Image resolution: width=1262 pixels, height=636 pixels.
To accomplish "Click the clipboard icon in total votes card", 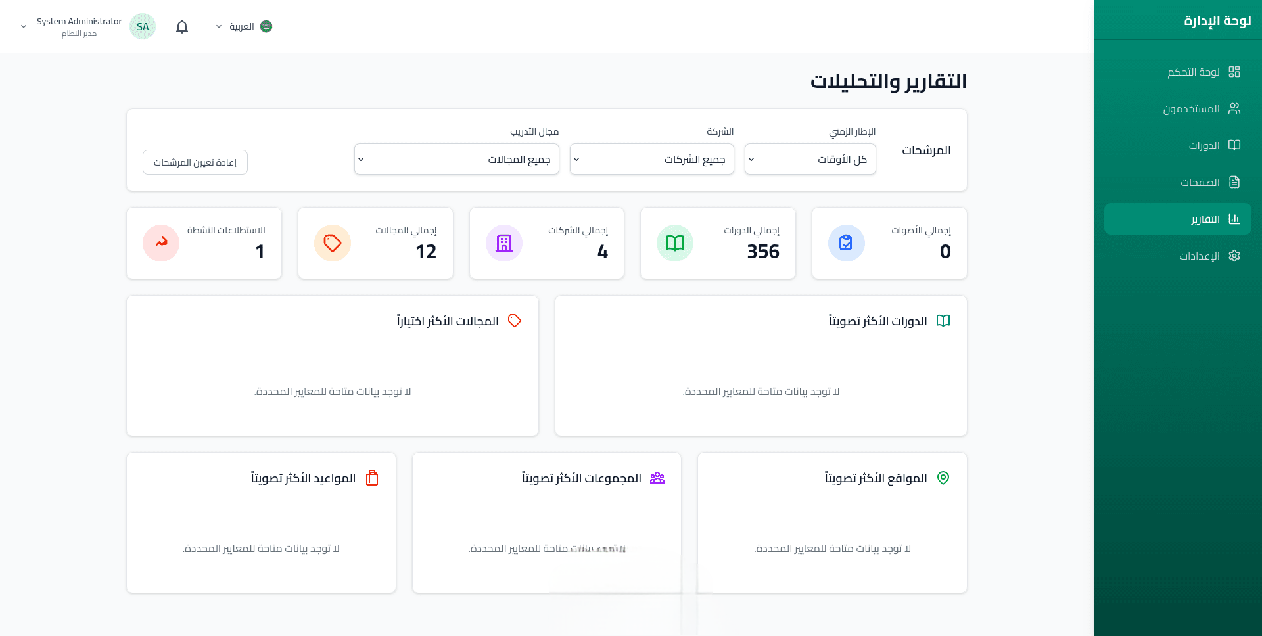I will (x=846, y=243).
